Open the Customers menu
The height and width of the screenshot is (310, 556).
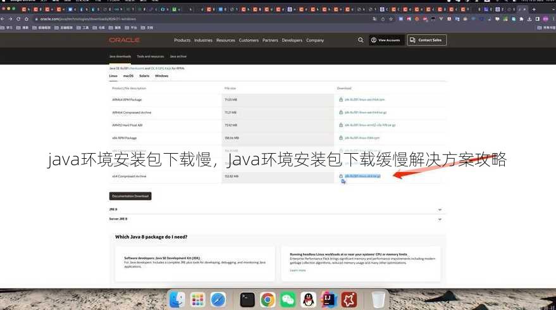pos(249,40)
